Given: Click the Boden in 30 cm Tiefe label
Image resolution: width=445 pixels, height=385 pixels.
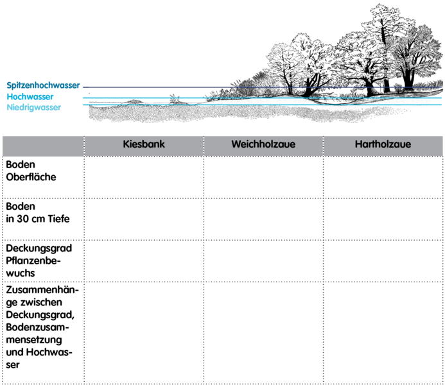Looking at the screenshot, I should (37, 212).
